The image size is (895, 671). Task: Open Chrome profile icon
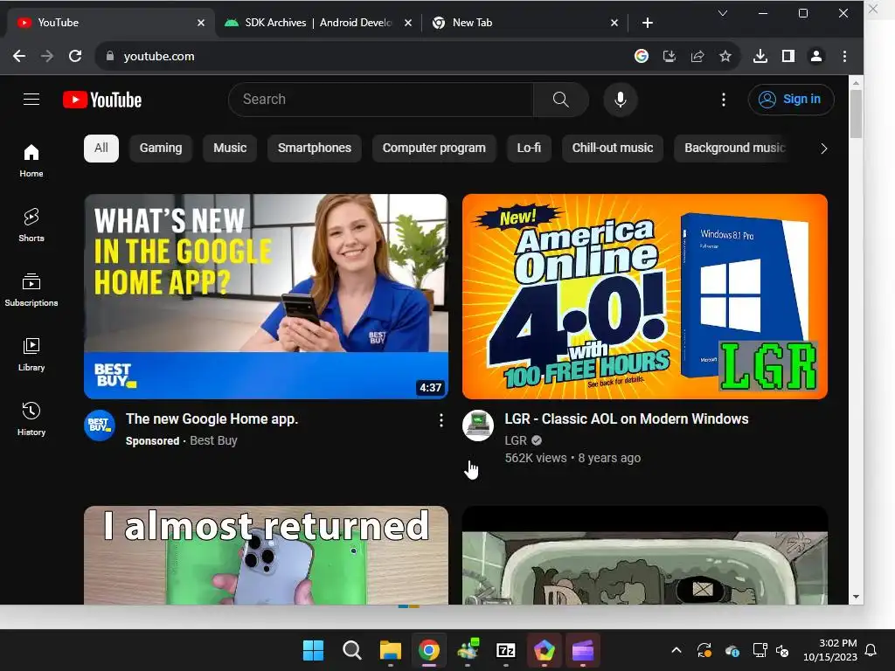pyautogui.click(x=816, y=56)
